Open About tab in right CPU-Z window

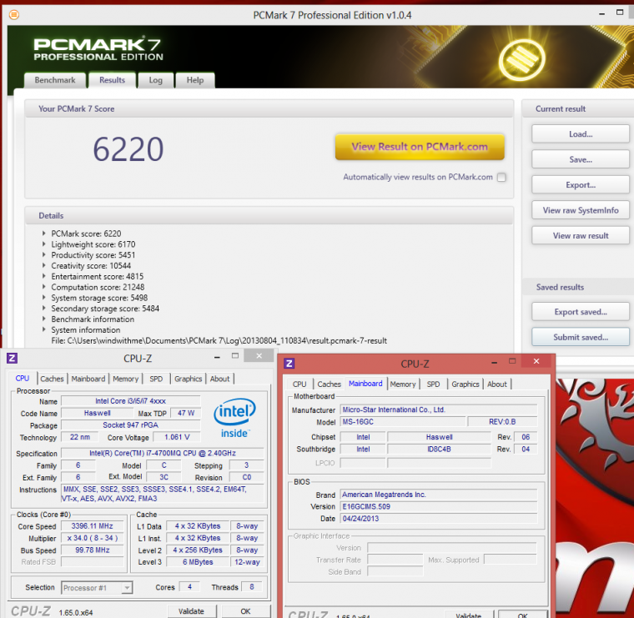point(497,384)
